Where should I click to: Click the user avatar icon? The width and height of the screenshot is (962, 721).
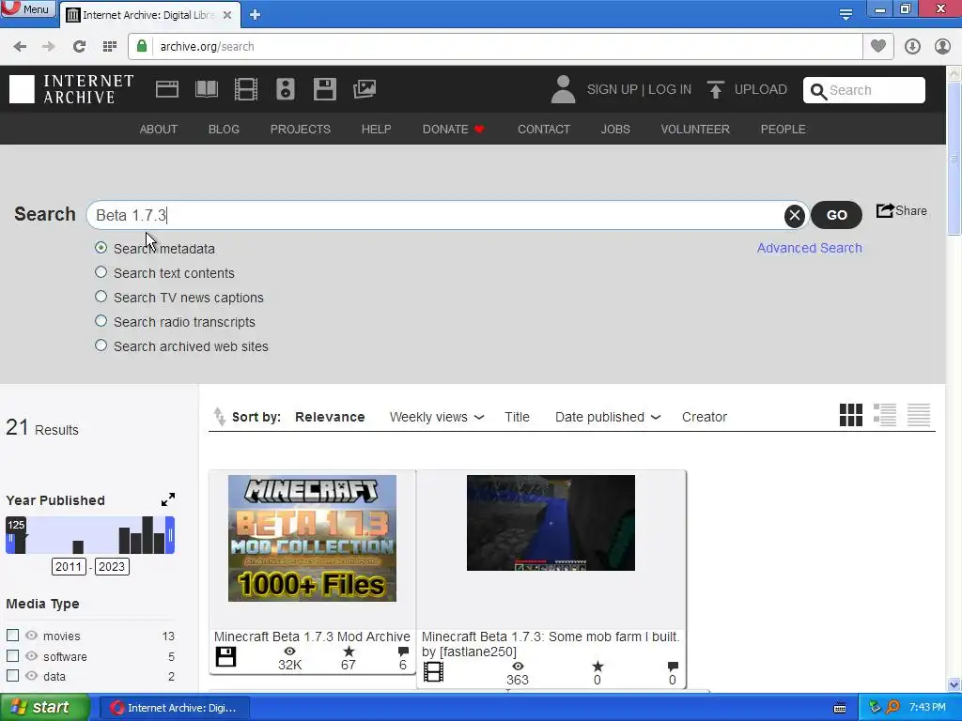tap(563, 89)
